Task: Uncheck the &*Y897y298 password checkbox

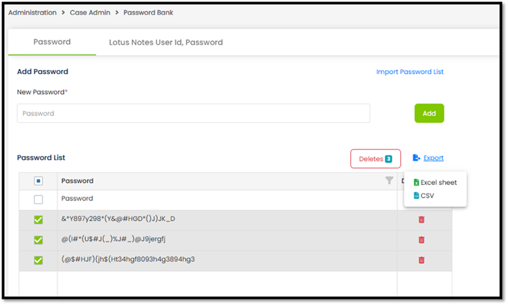Action: click(38, 220)
